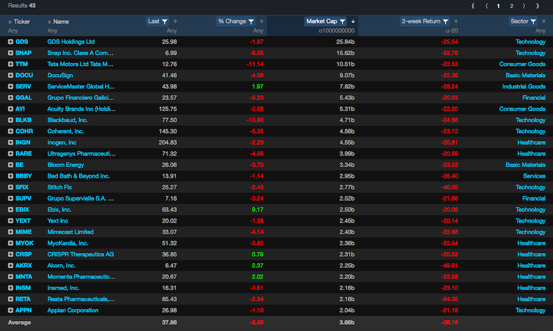The height and width of the screenshot is (331, 553).
Task: Open the Mimecast Limited company link
Action: [71, 232]
